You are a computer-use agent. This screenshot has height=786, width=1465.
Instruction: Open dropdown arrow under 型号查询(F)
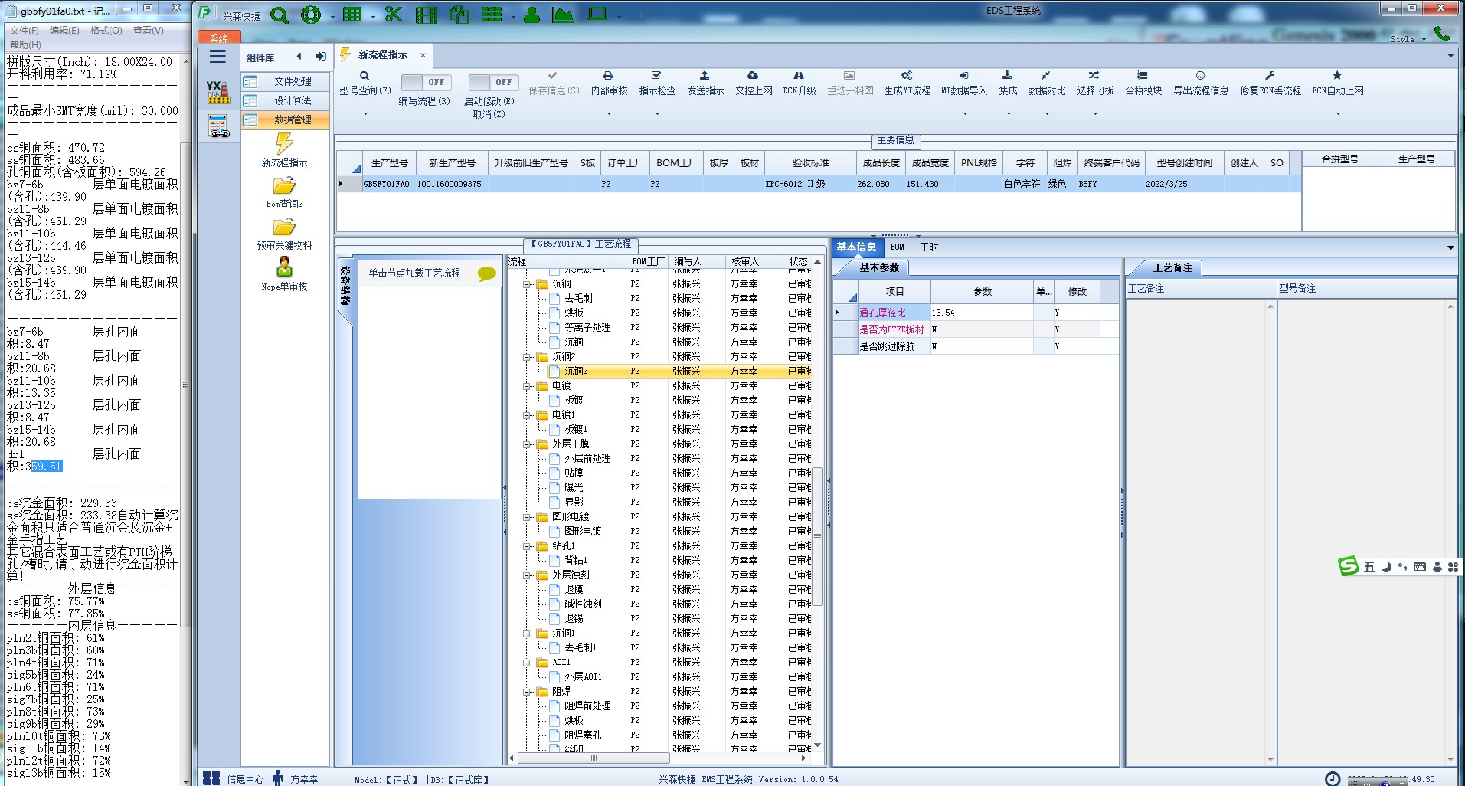(365, 113)
